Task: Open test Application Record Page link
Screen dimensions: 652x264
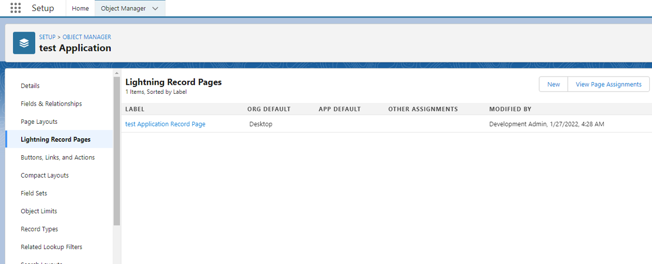Action: 165,124
